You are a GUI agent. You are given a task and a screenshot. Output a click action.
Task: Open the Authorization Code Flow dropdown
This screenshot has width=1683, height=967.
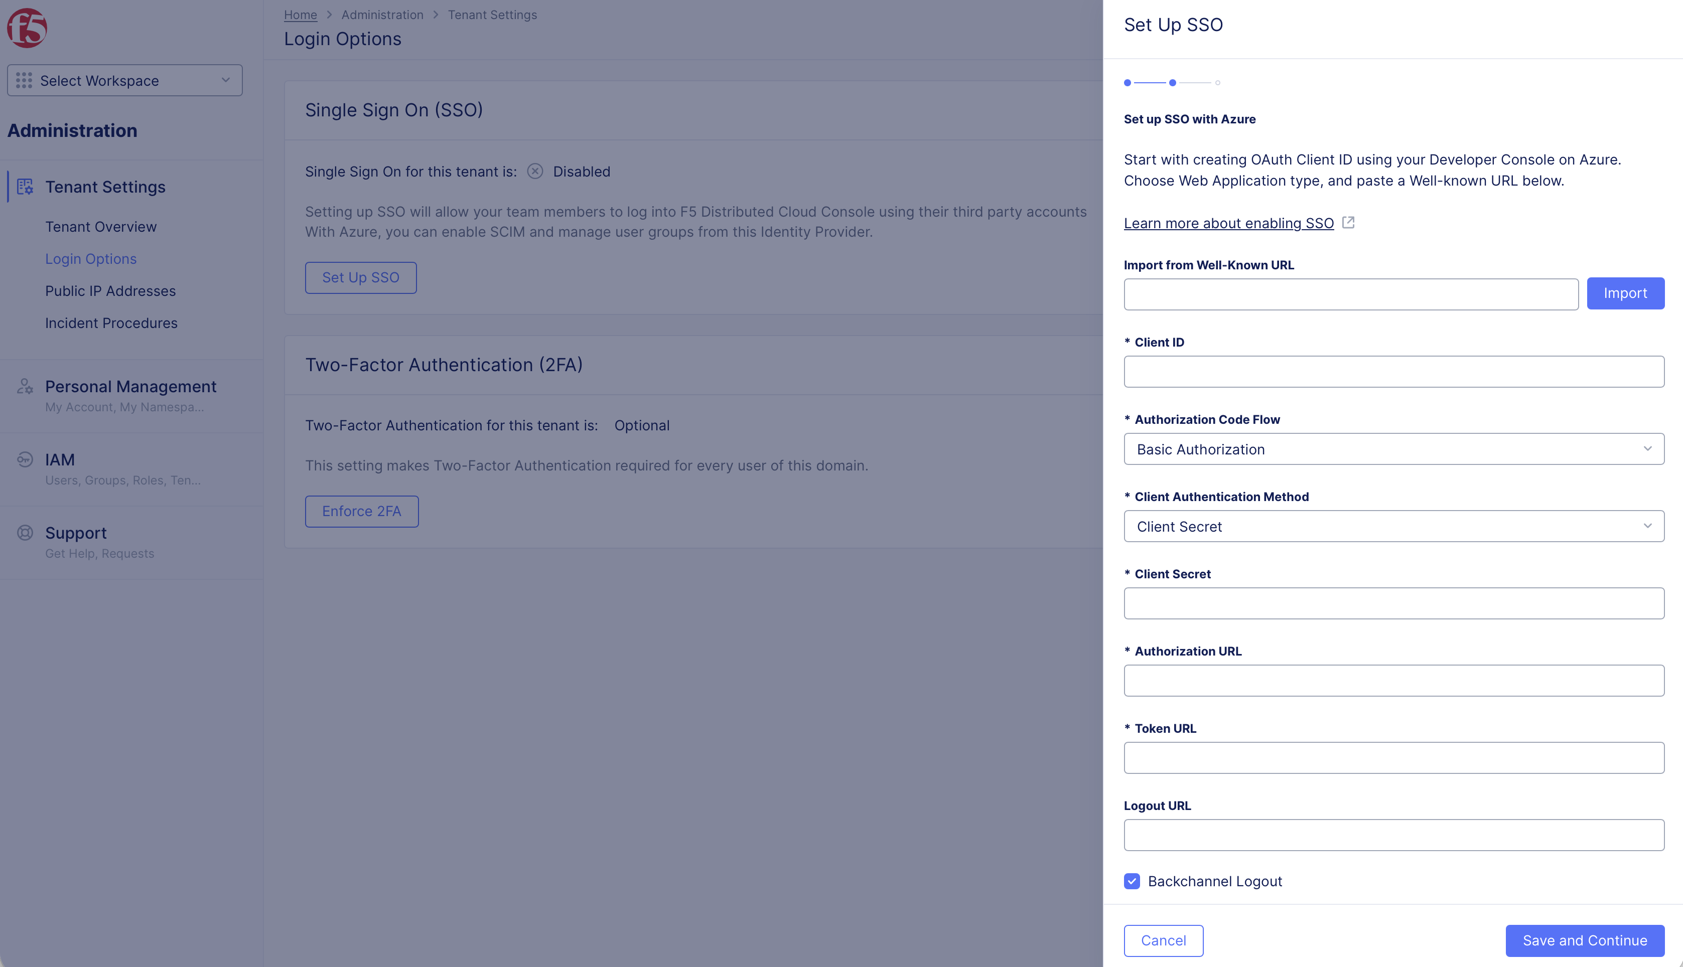[x=1394, y=449]
